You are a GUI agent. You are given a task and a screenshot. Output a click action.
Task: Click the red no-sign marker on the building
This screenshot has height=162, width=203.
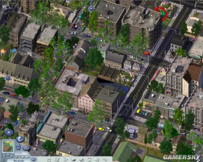(x=161, y=14)
